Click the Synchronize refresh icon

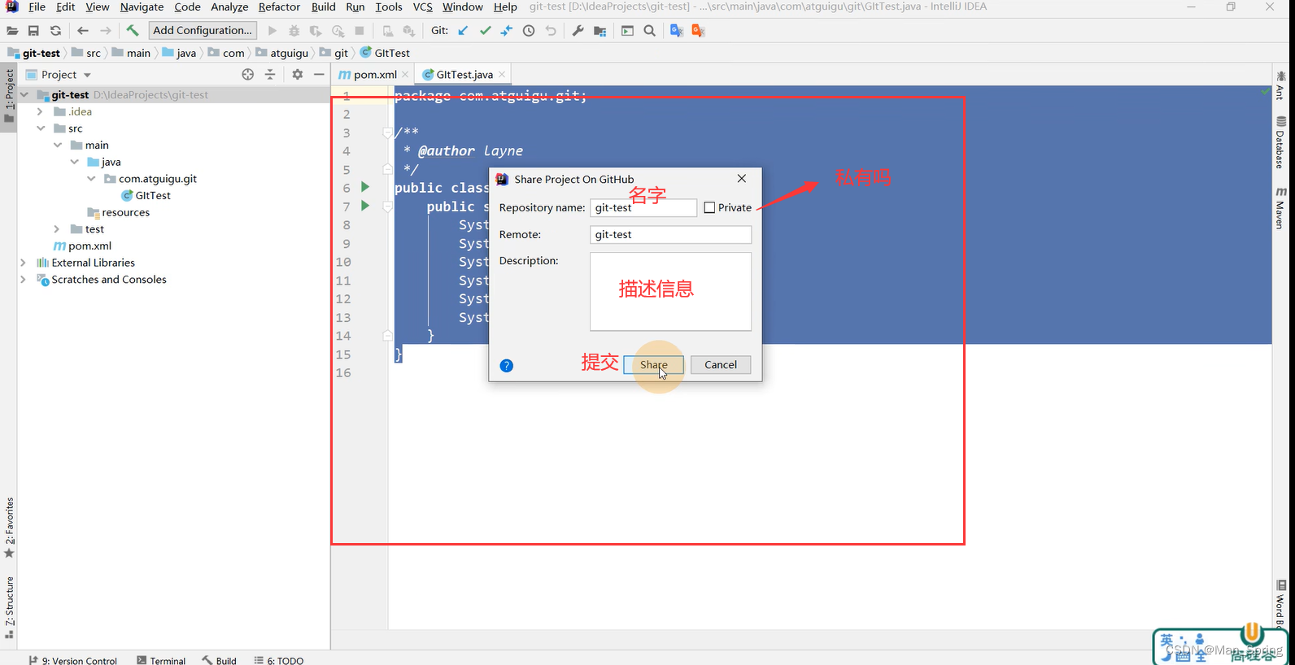(55, 31)
